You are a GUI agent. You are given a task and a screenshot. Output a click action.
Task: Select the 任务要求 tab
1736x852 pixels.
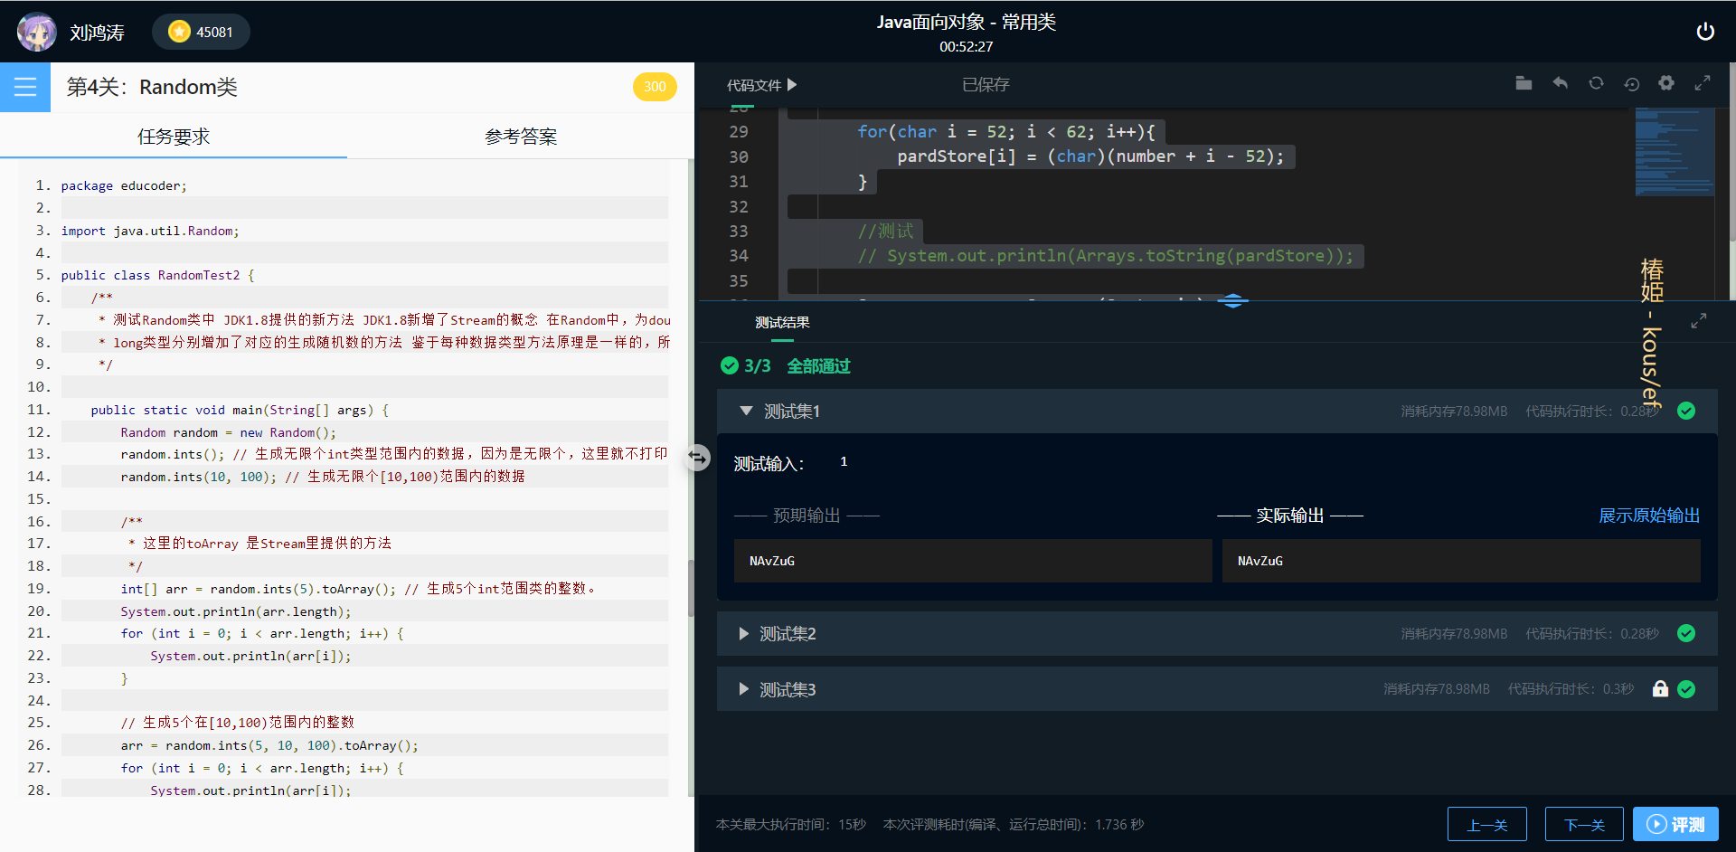[173, 136]
